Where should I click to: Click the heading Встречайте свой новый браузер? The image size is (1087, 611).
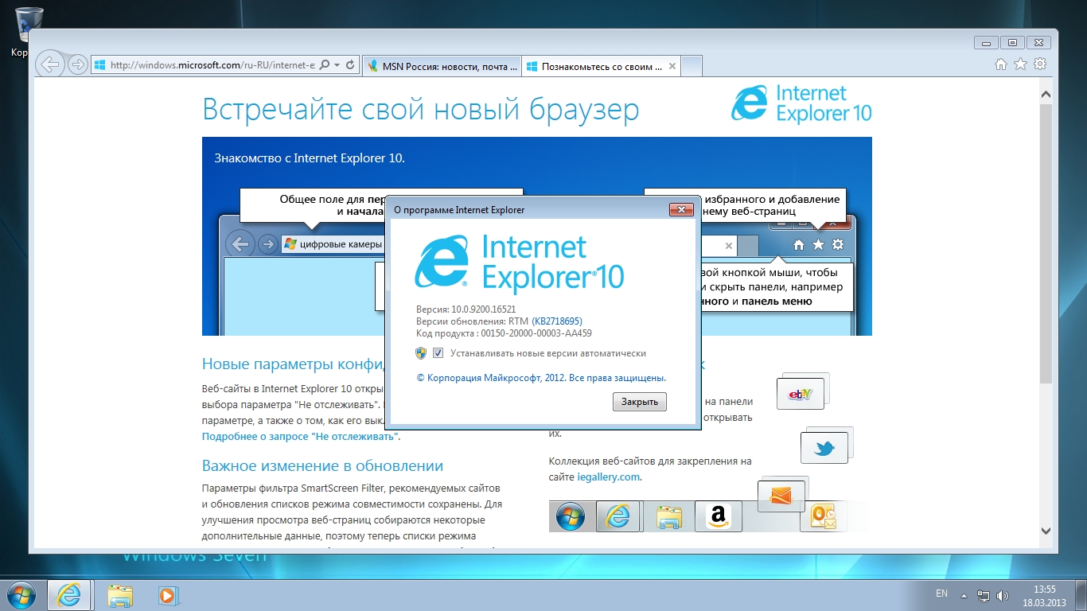coord(420,110)
